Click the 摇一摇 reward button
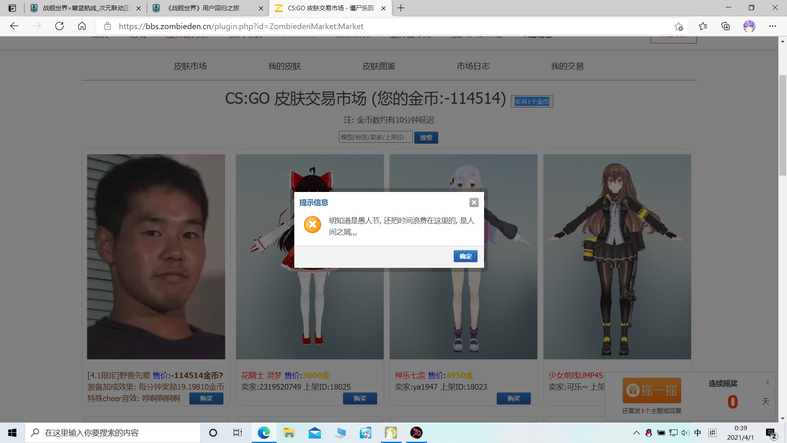 tap(652, 390)
